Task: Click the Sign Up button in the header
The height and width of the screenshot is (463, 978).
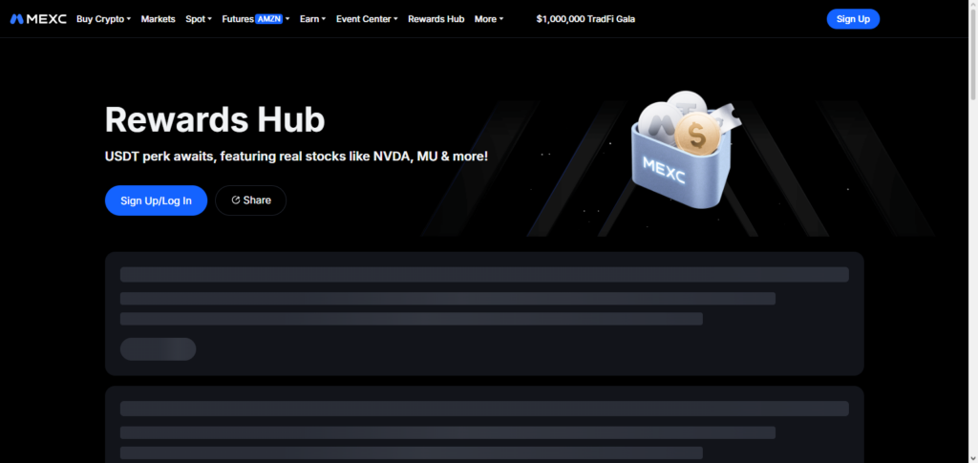Action: pyautogui.click(x=853, y=19)
